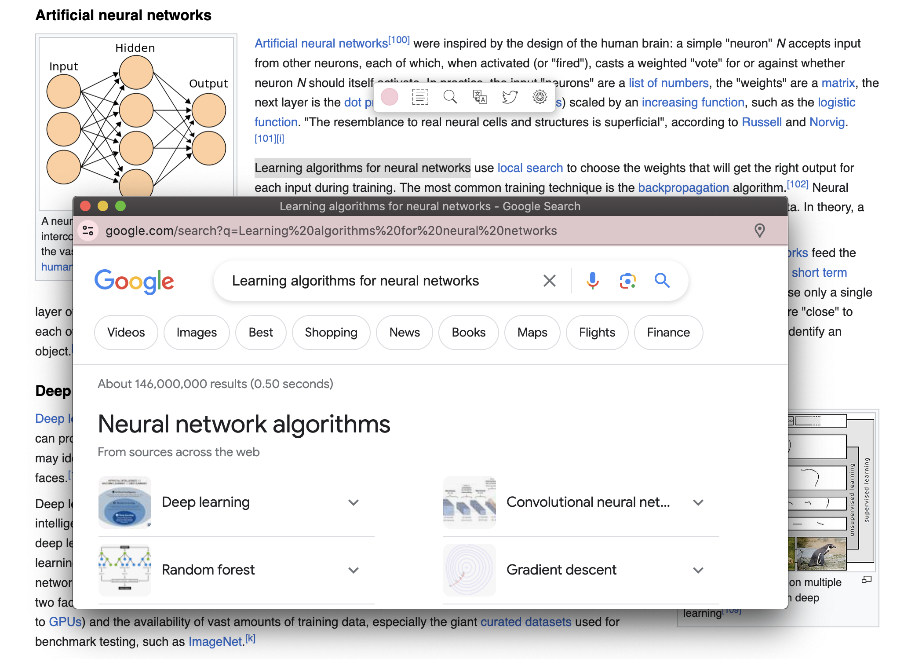Click the translate icon in popup toolbar
Image resolution: width=904 pixels, height=659 pixels.
480,97
